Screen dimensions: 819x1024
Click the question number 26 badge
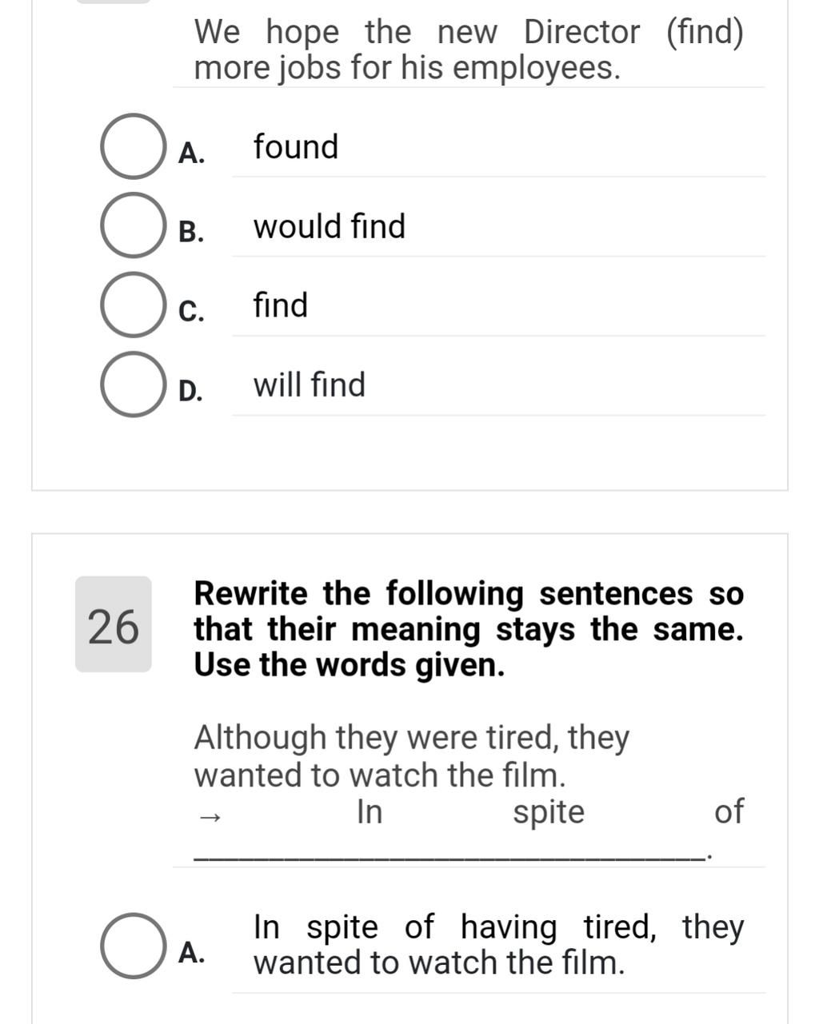(113, 625)
